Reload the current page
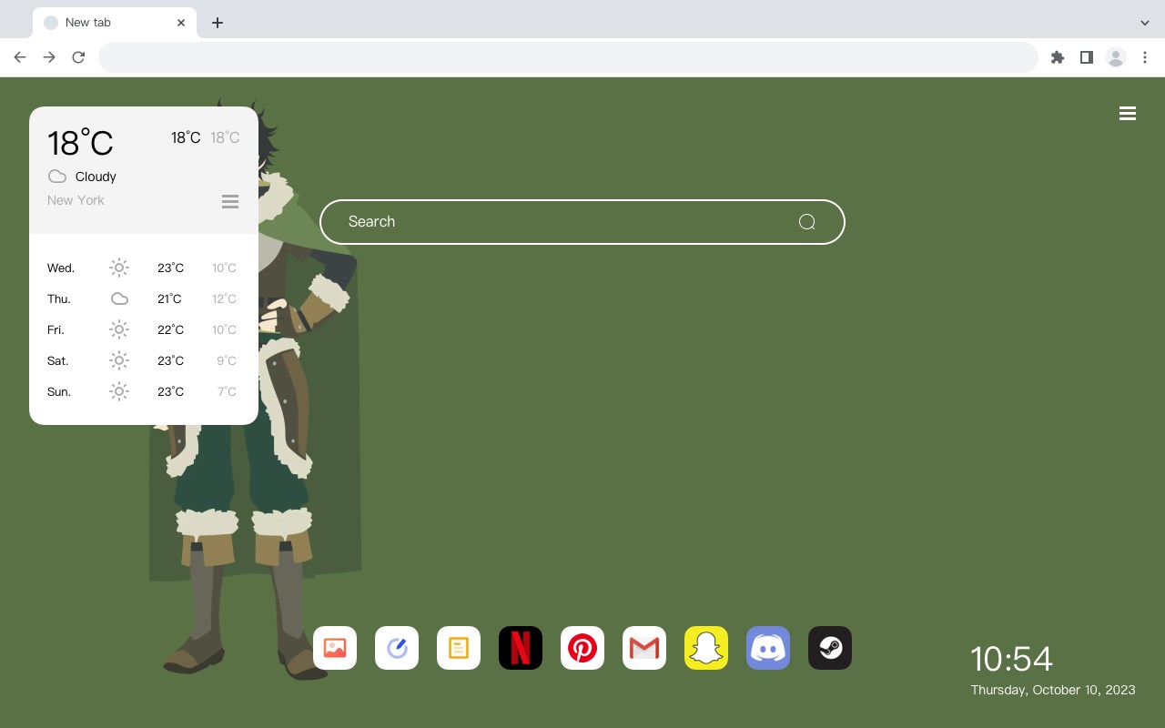Screen dimensions: 1165x728 [78, 57]
